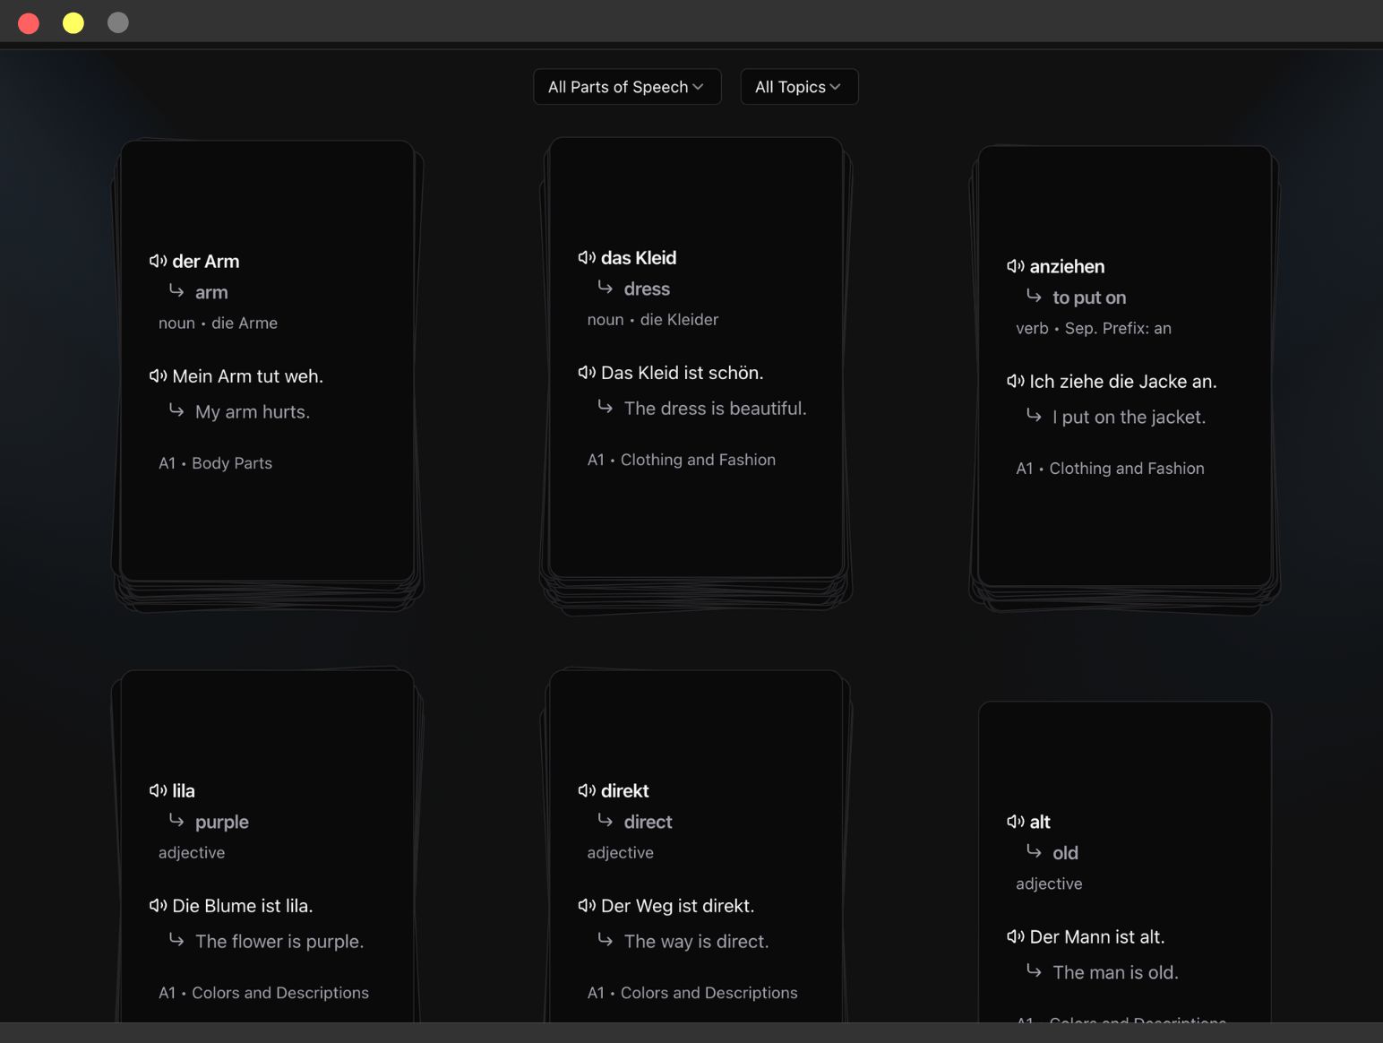The height and width of the screenshot is (1043, 1383).
Task: Click the translation 'My arm hurts.'
Action: pos(253,412)
